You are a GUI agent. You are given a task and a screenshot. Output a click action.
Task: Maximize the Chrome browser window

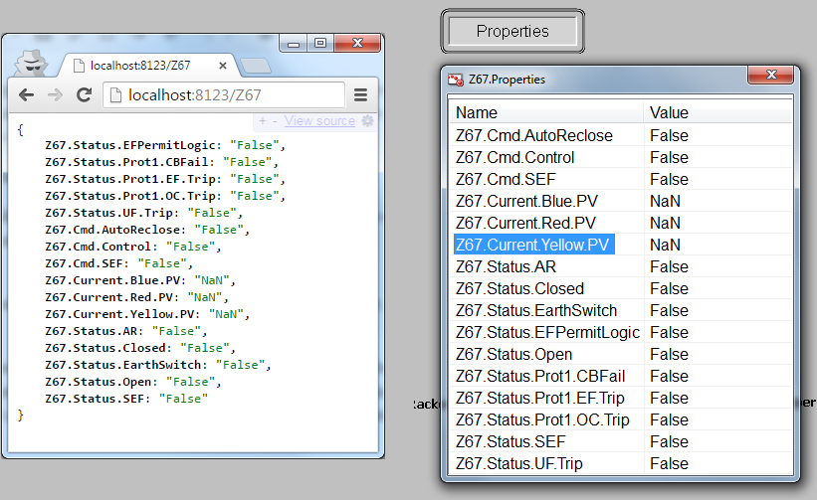[320, 43]
